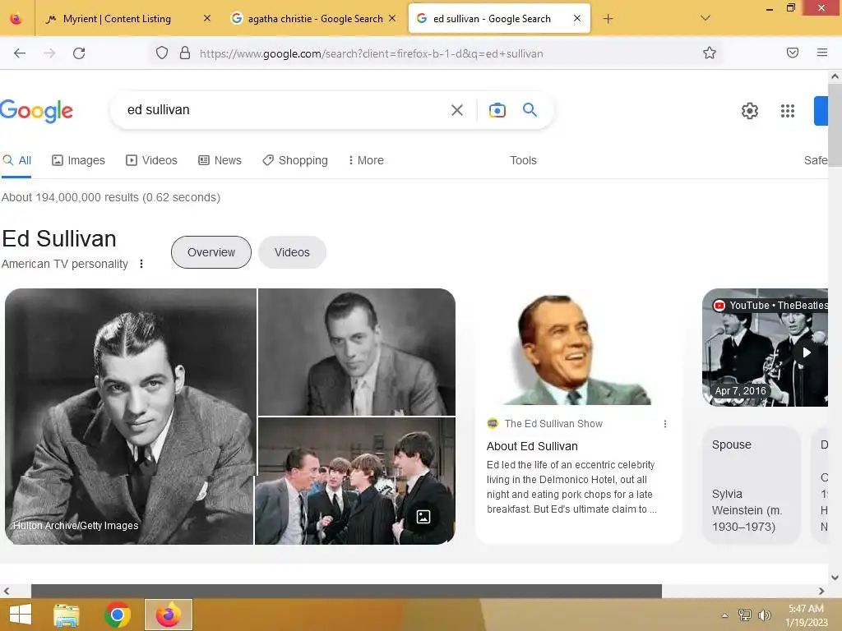Click the horizontal scrollbar thumb

pos(346,591)
